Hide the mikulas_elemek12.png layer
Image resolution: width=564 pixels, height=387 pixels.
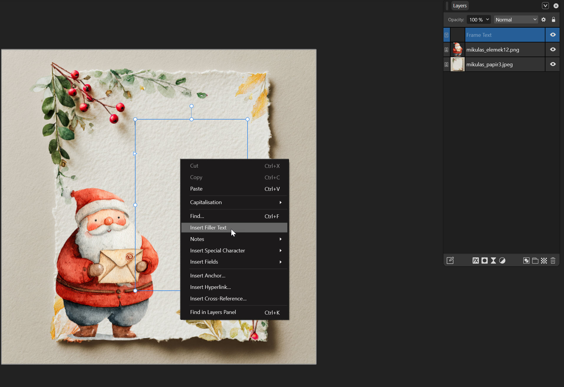[x=553, y=49]
